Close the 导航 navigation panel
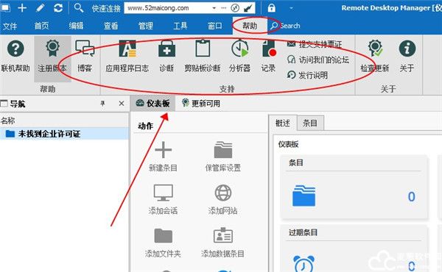The height and width of the screenshot is (272, 442). [122, 104]
